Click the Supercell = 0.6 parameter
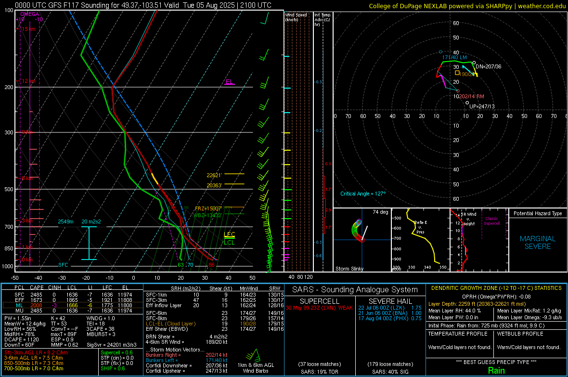 click(116, 353)
